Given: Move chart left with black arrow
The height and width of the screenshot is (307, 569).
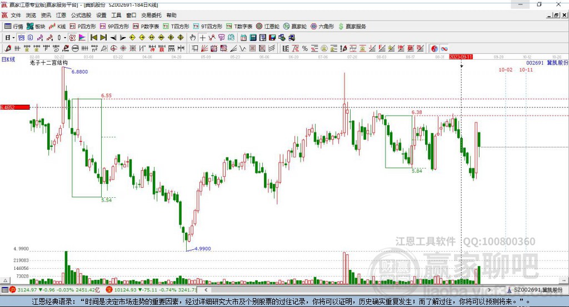Looking at the screenshot, I should pos(113,38).
